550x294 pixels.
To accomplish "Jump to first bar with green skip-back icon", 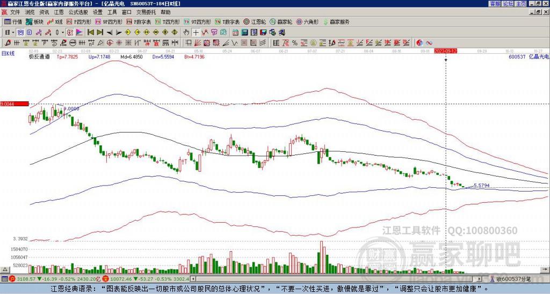I will (x=90, y=33).
